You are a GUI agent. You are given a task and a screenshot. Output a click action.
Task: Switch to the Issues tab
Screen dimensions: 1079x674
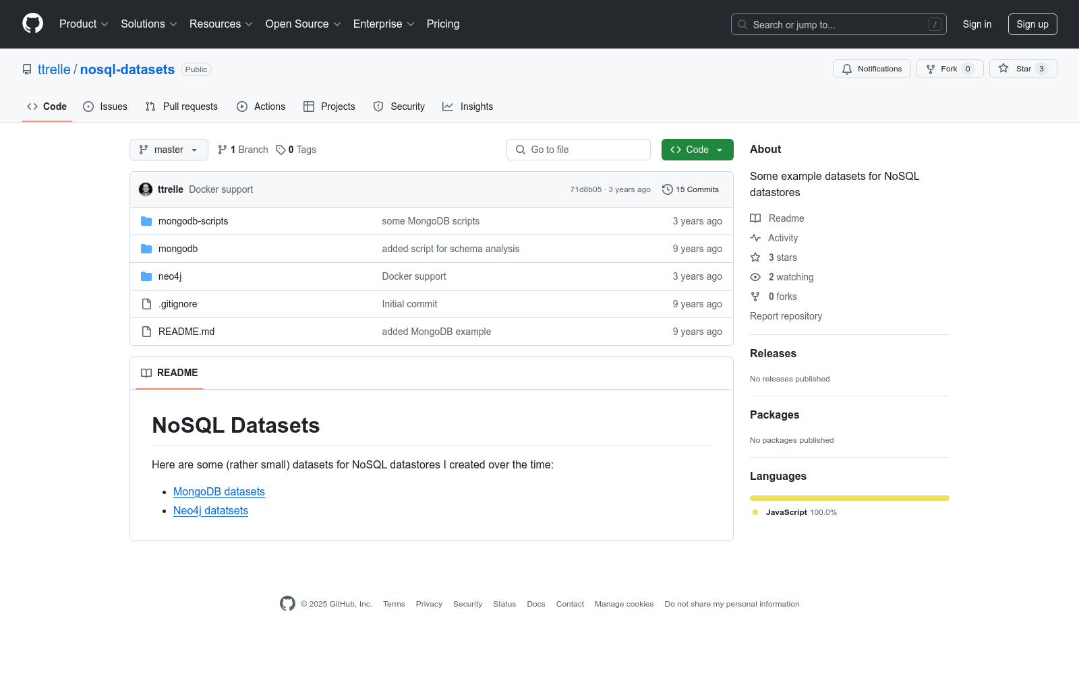(x=105, y=106)
